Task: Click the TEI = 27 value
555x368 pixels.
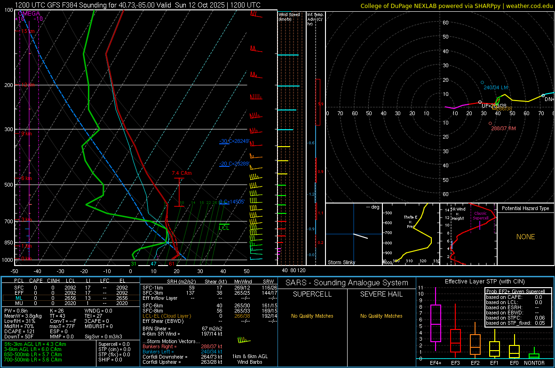Action: click(x=94, y=316)
